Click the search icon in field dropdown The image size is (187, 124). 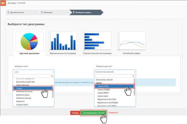(x=52, y=76)
